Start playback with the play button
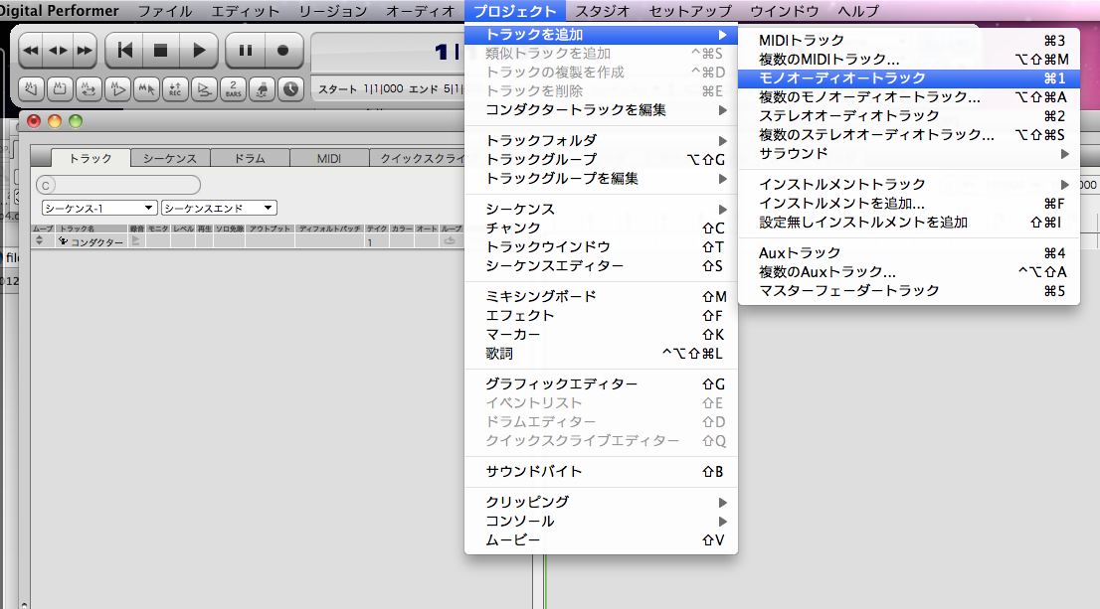The height and width of the screenshot is (609, 1100). (x=199, y=51)
